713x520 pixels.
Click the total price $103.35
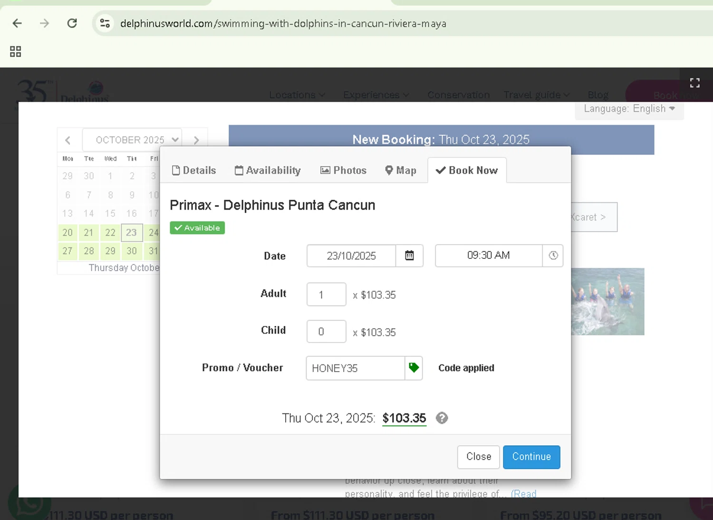tap(404, 418)
